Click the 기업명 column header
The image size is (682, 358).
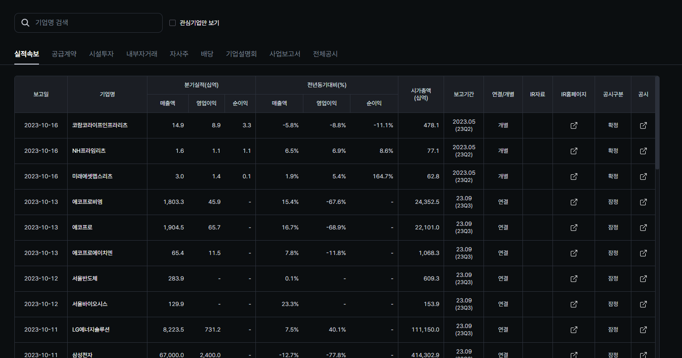click(107, 95)
